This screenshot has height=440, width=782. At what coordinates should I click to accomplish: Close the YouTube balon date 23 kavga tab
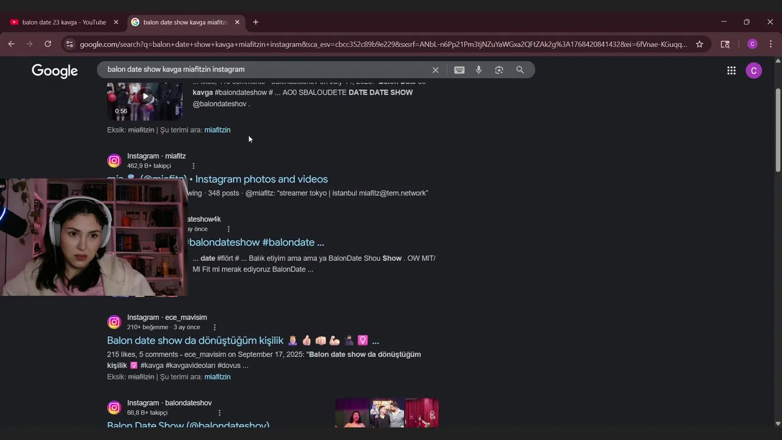[116, 22]
